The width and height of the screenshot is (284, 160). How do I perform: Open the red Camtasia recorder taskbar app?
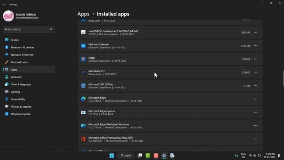pos(156,156)
